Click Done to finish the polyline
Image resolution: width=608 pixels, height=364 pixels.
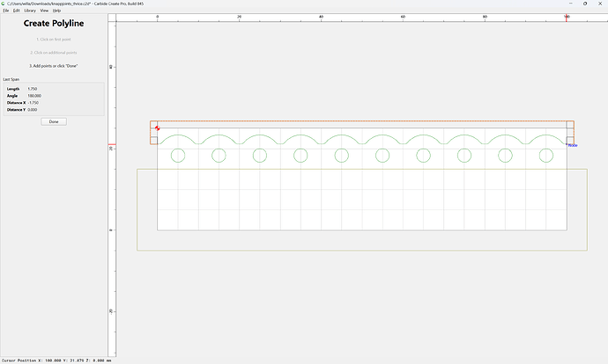coord(54,121)
